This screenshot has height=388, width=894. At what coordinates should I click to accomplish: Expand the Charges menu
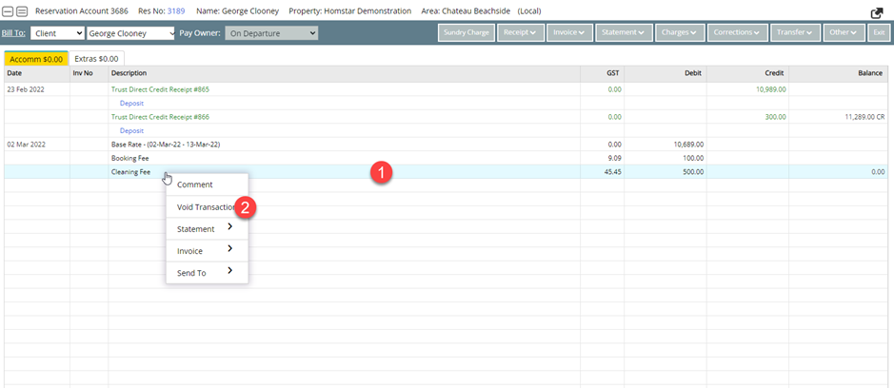coord(680,33)
